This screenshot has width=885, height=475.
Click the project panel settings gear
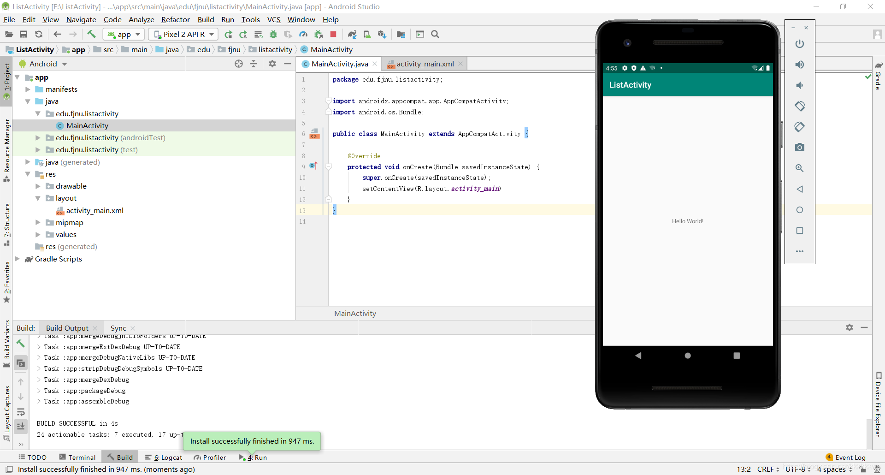click(272, 64)
